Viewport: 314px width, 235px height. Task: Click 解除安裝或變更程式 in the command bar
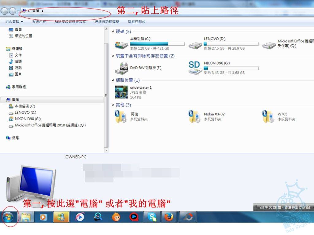(70, 22)
